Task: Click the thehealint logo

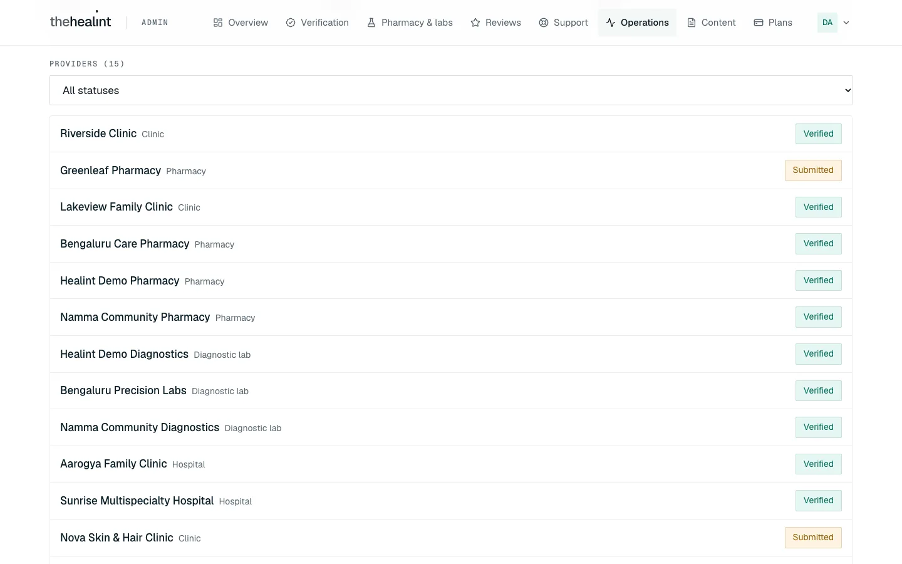Action: click(x=80, y=21)
